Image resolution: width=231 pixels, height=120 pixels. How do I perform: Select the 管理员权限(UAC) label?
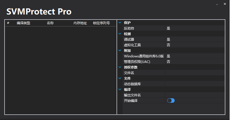(x=137, y=62)
